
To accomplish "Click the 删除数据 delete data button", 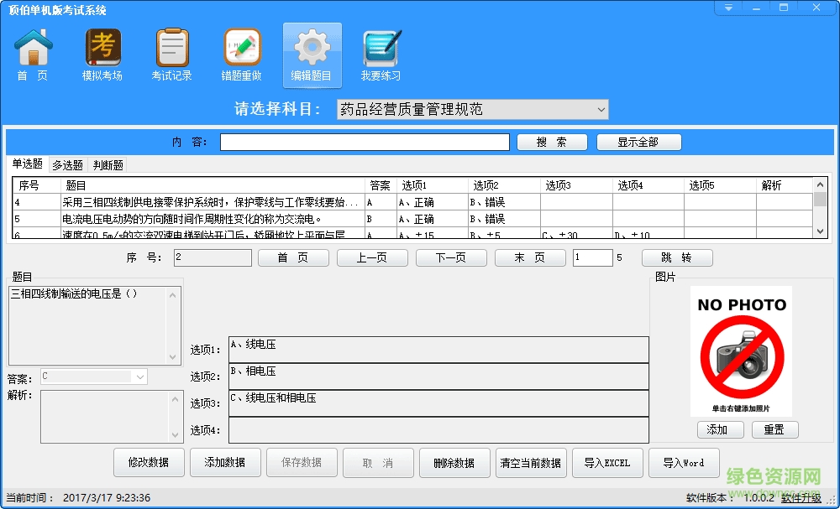I will click(454, 463).
